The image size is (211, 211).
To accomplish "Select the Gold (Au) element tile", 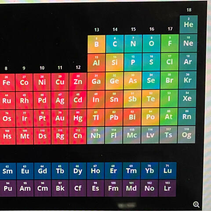I will pyautogui.click(x=60, y=118).
